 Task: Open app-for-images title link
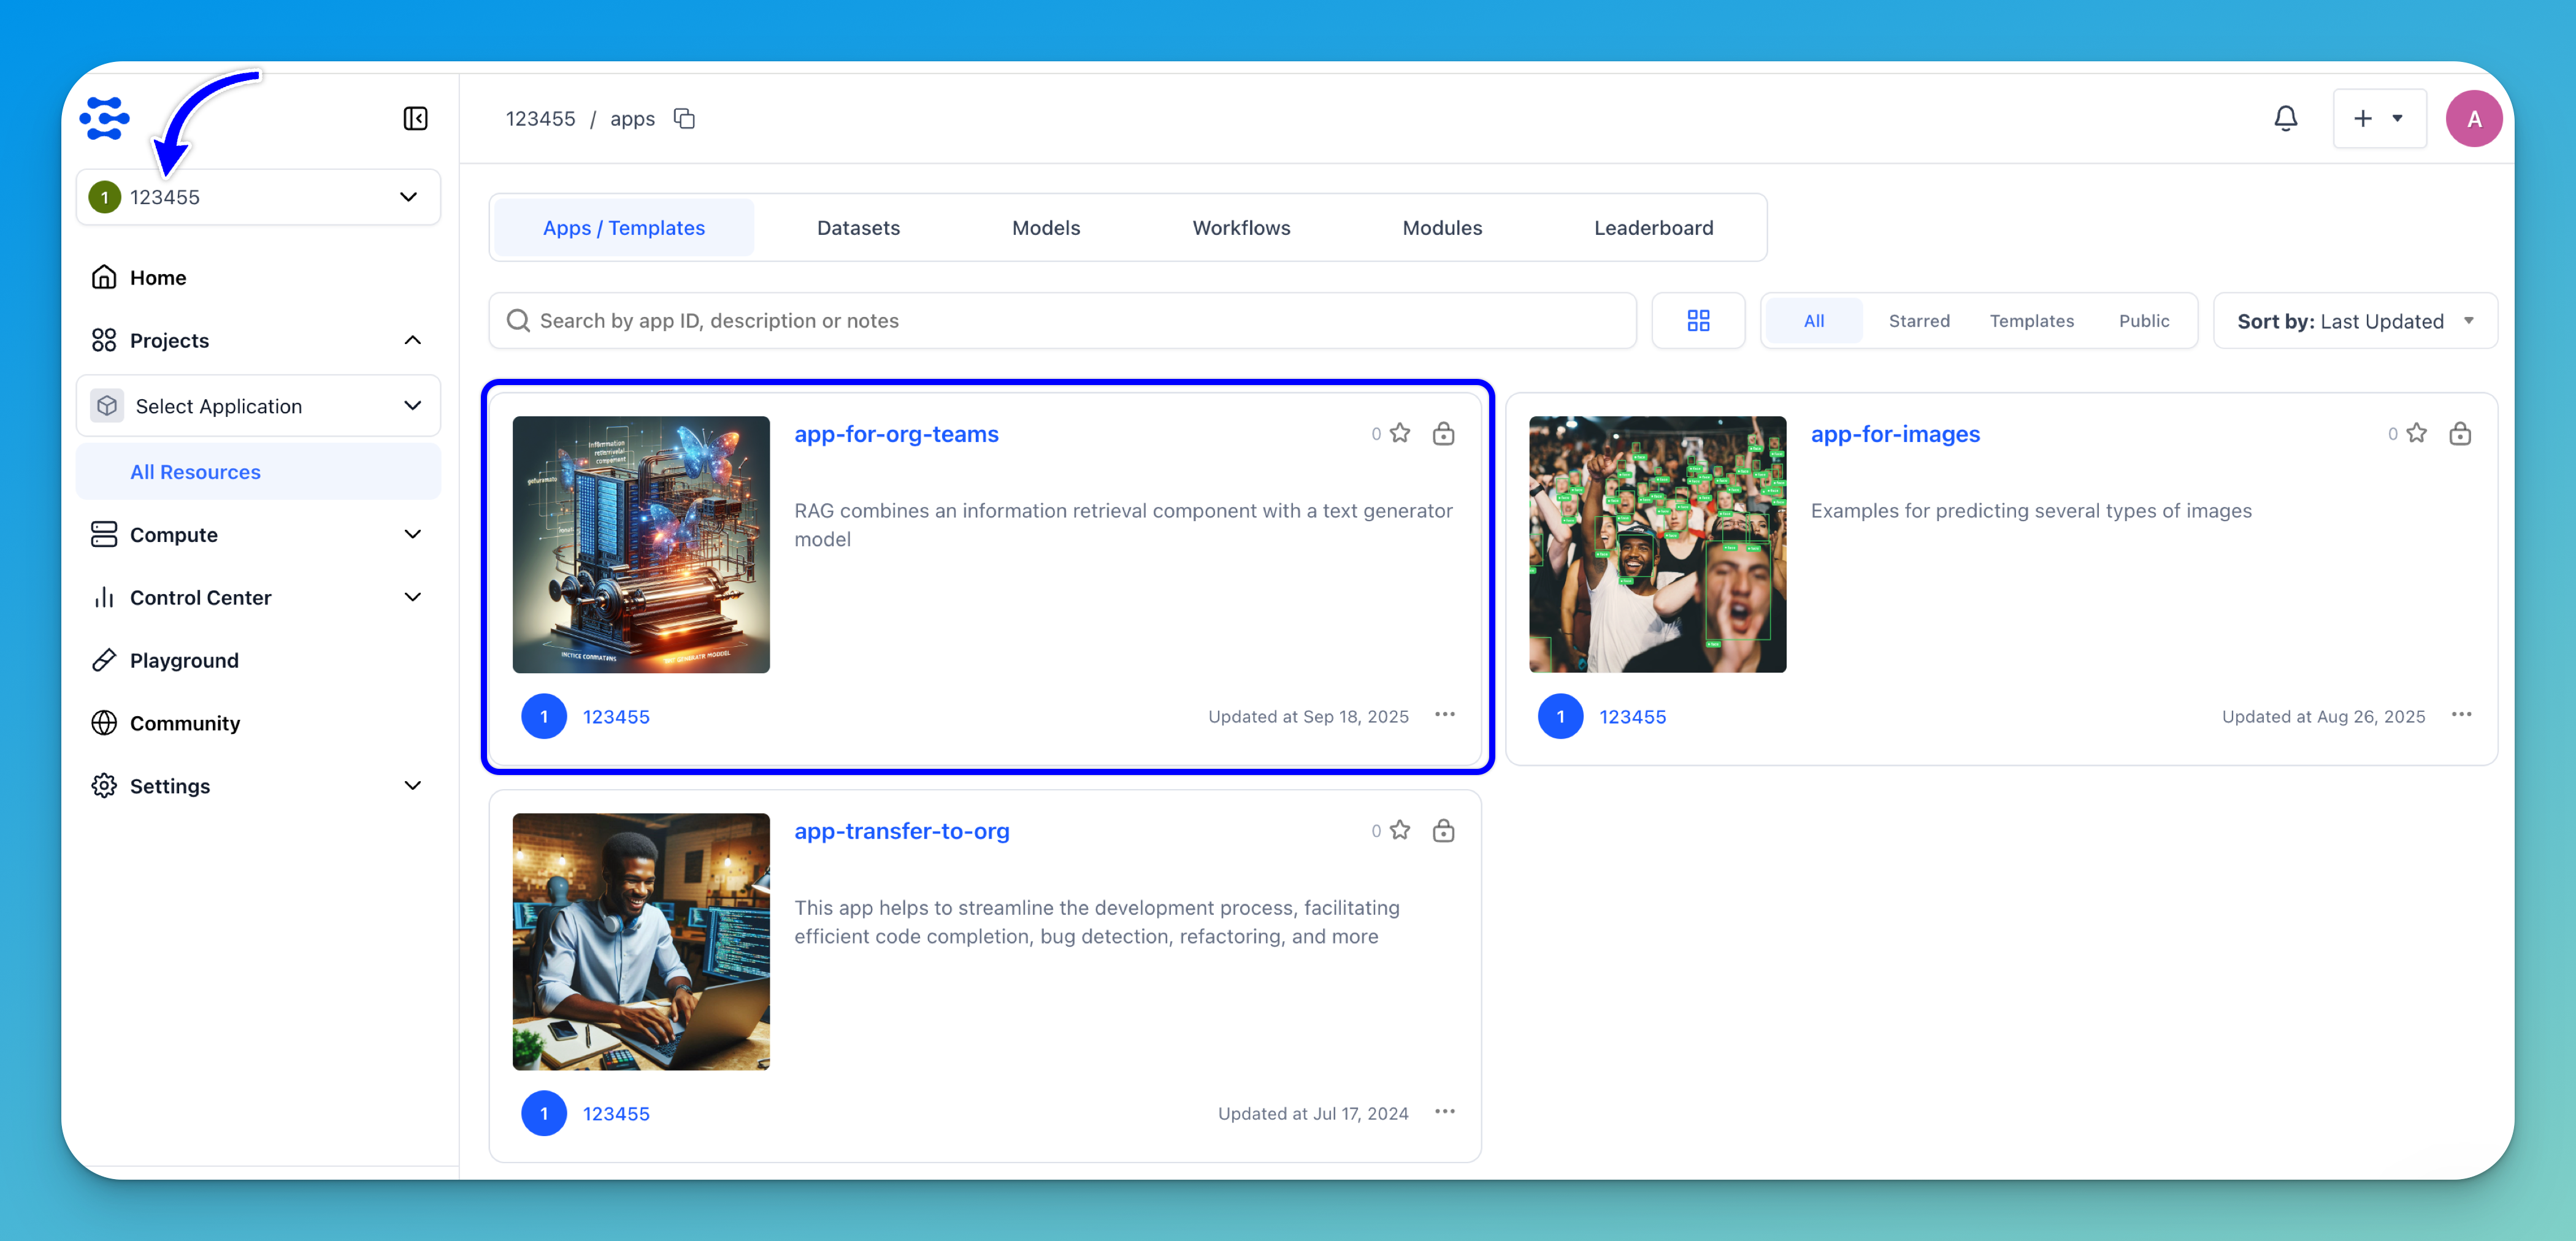point(1895,434)
